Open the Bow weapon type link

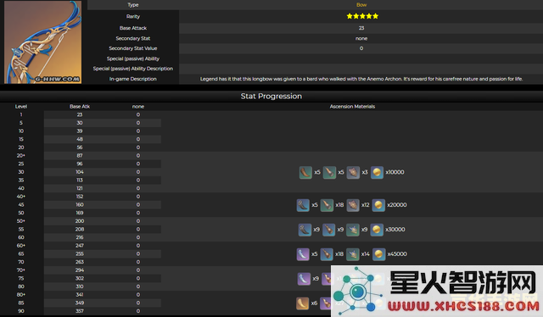pyautogui.click(x=361, y=5)
